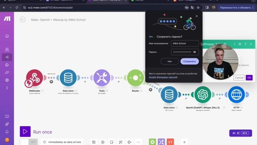The width and height of the screenshot is (257, 145).
Task: Click the password field in save dialog
Action: 185,52
